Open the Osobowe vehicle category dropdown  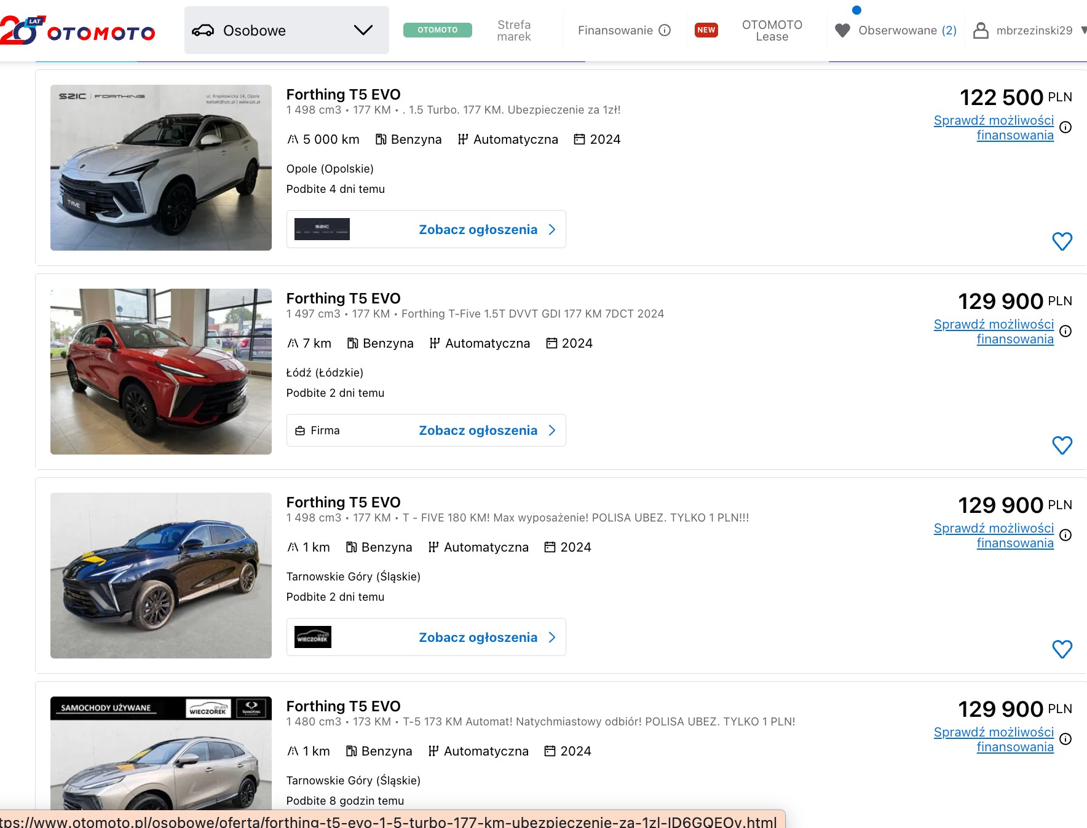click(x=286, y=31)
